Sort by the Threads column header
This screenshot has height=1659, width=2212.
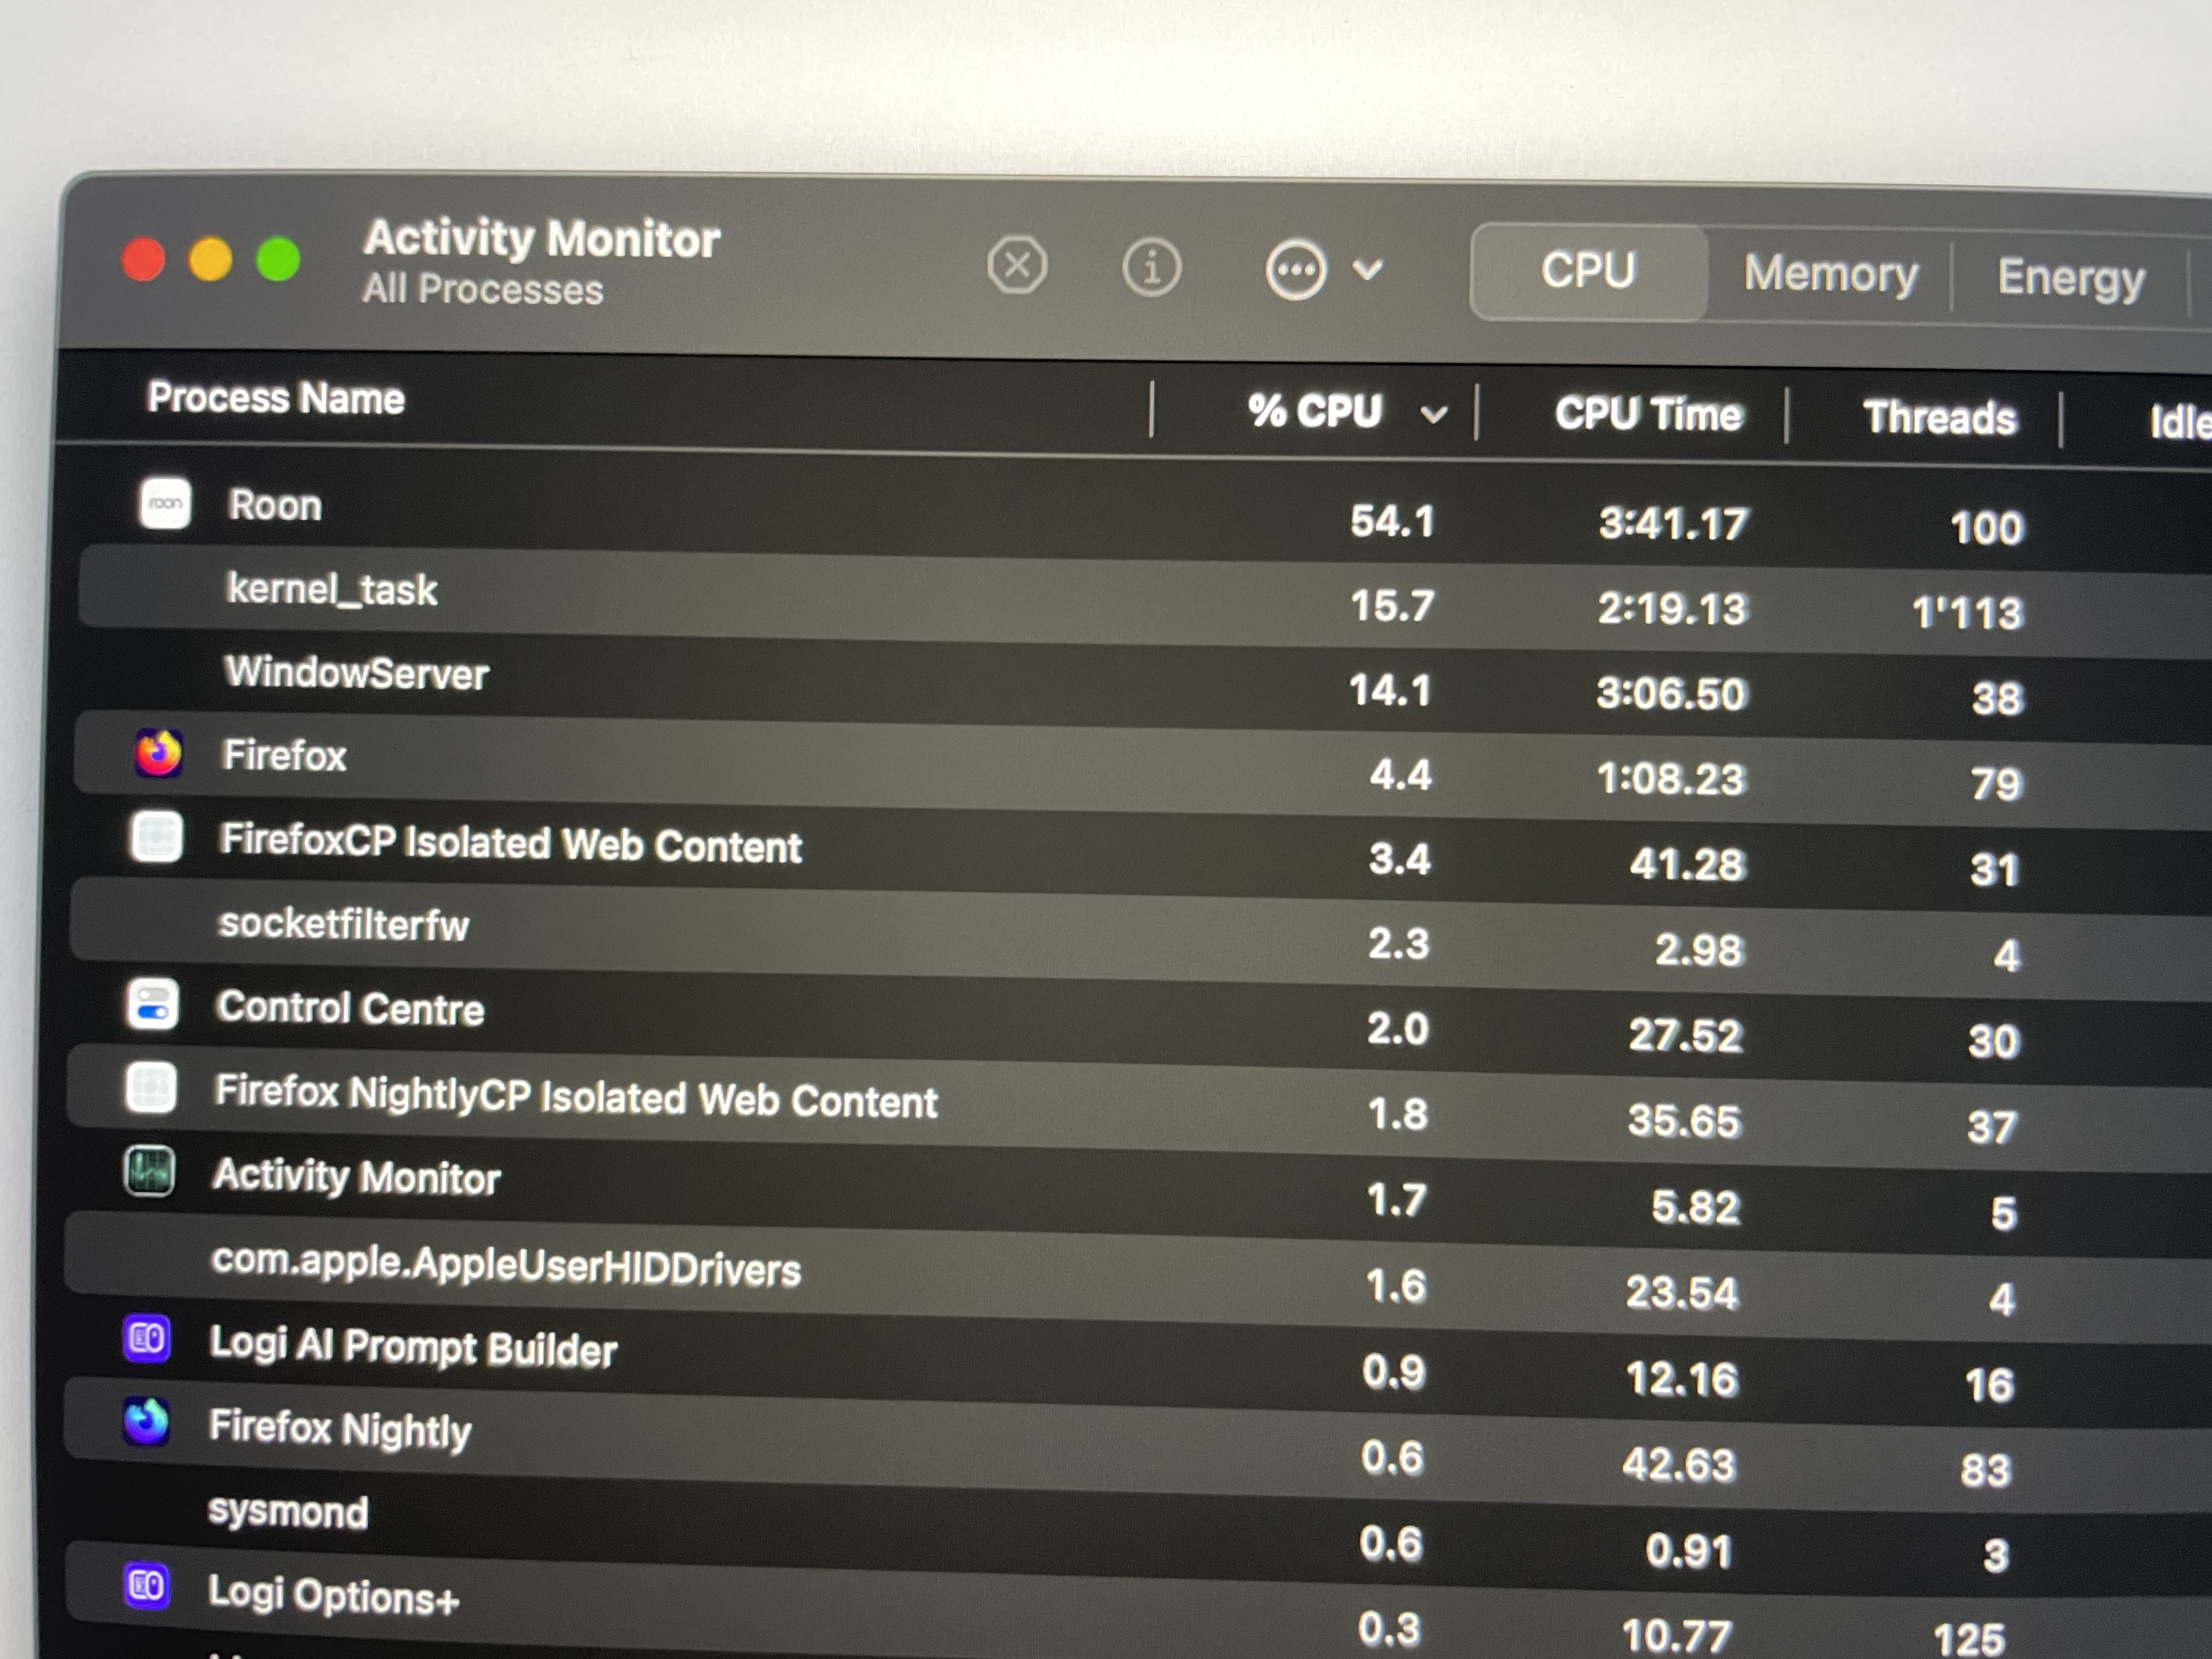tap(1939, 418)
